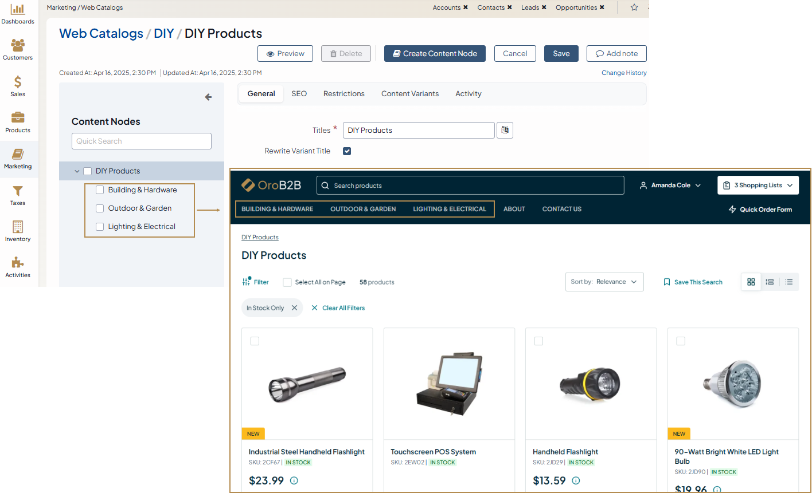
Task: Collapse the DIY Products tree node
Action: [77, 171]
